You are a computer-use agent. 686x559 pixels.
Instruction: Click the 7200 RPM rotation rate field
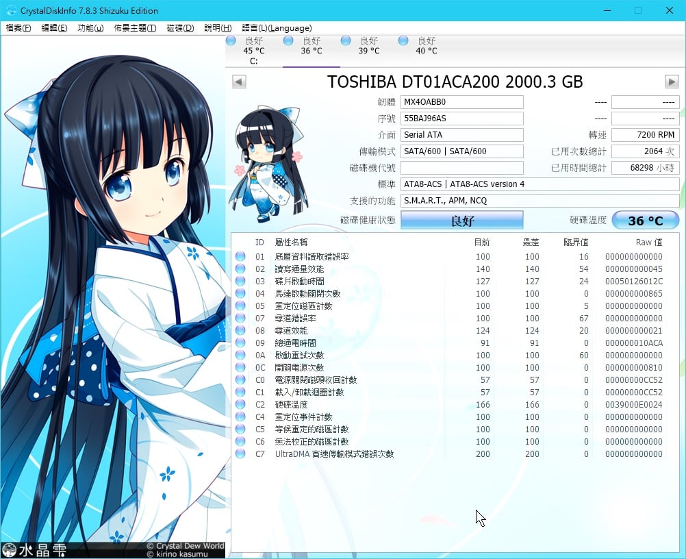(646, 135)
